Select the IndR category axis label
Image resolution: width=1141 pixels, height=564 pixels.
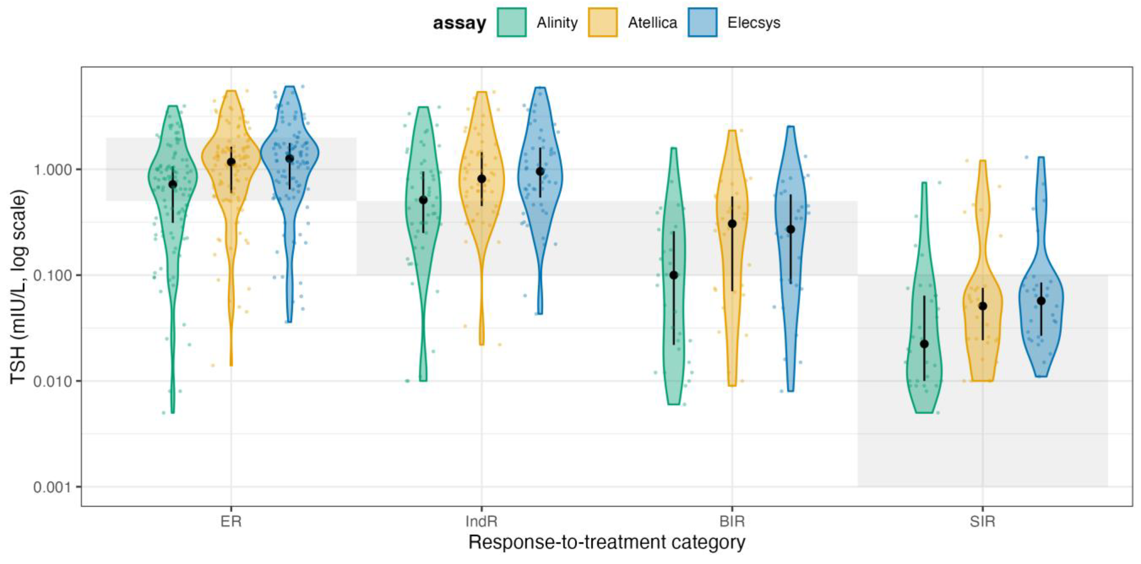click(481, 522)
